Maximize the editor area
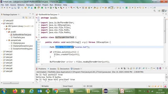The image size is (168, 94). click(166, 14)
